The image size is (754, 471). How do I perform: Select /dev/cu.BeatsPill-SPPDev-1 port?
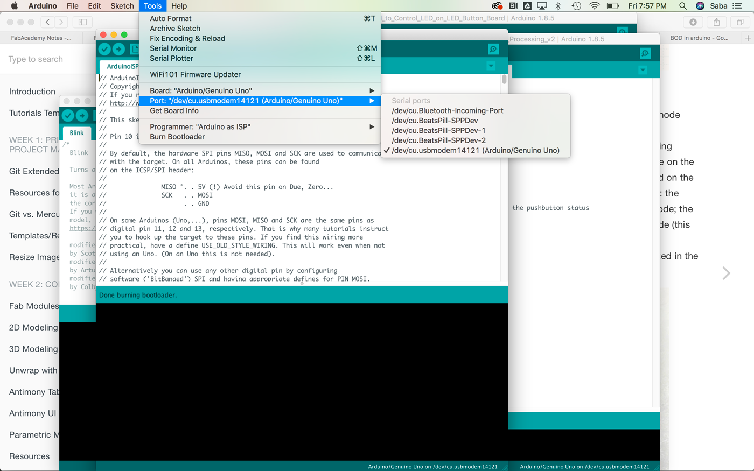[476, 131]
